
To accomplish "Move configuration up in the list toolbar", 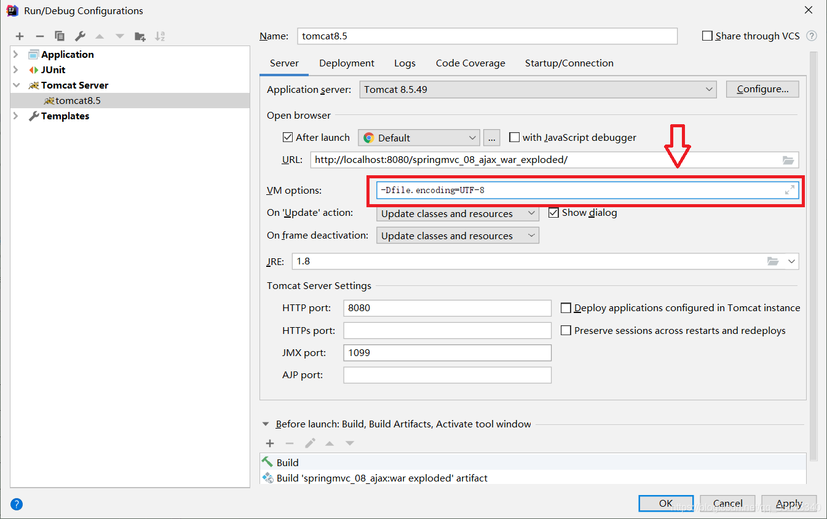I will 100,36.
